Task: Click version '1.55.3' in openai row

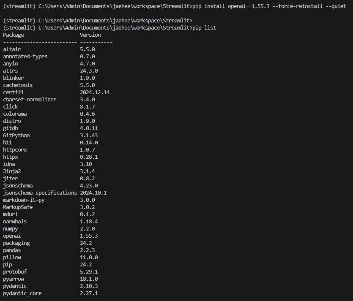Action: [x=89, y=236]
